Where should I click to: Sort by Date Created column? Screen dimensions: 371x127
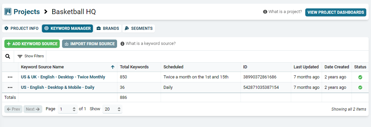click(337, 67)
